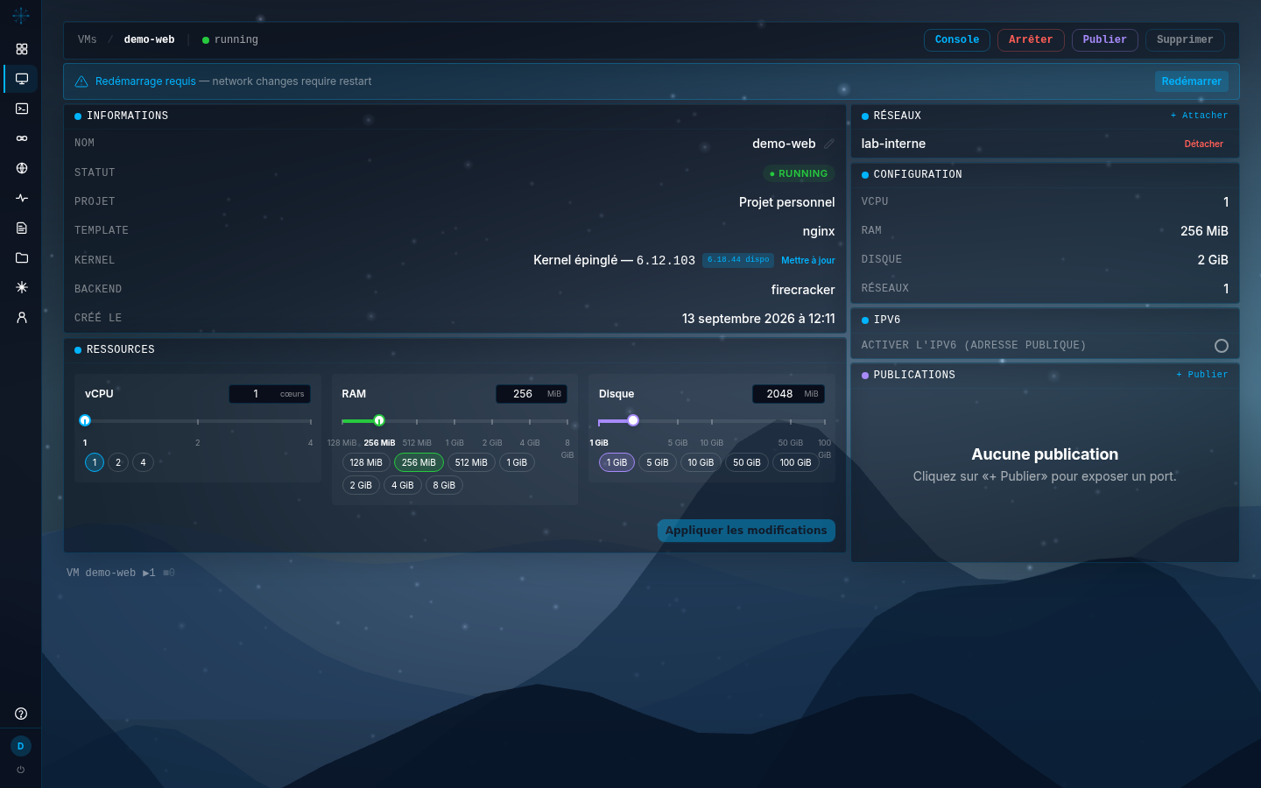
Task: Click + Publier in Publications panel
Action: [x=1201, y=375]
